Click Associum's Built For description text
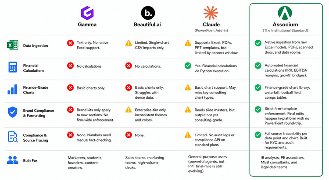 (283, 162)
